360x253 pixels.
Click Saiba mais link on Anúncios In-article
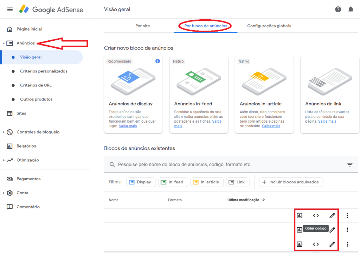pos(271,126)
